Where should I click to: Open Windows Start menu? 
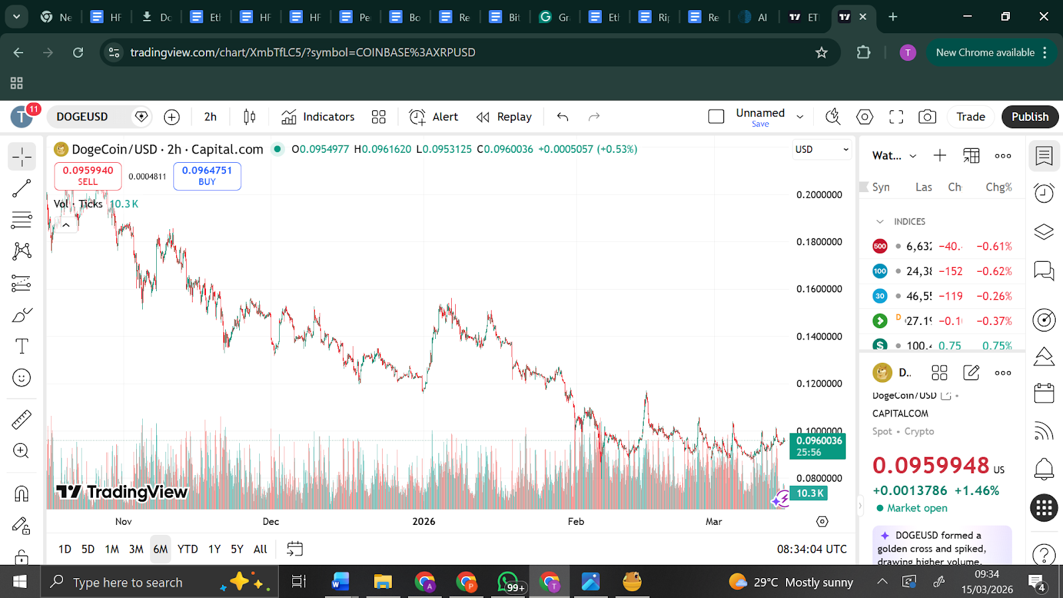(20, 582)
